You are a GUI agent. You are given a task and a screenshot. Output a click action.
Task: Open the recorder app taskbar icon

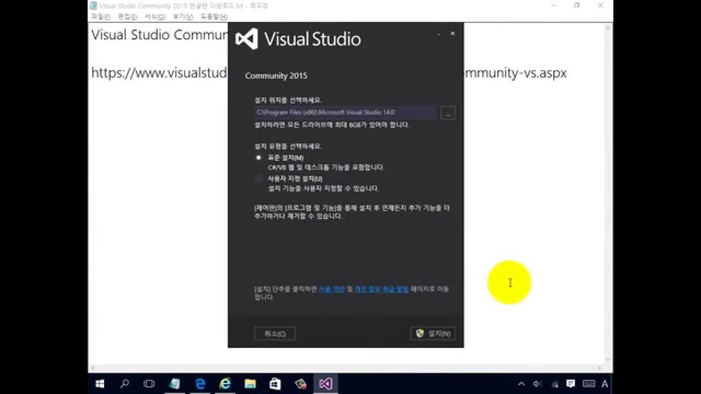click(300, 384)
